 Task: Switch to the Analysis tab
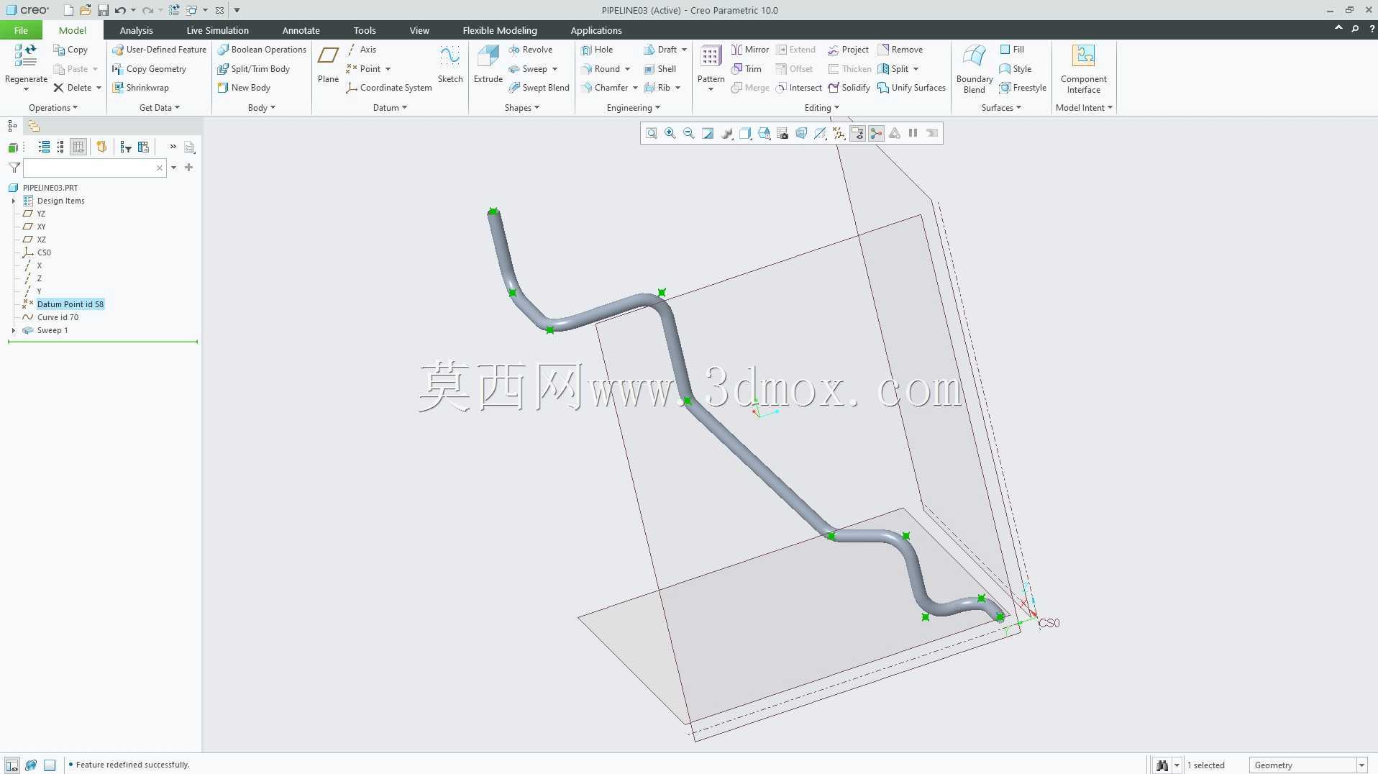click(x=136, y=30)
